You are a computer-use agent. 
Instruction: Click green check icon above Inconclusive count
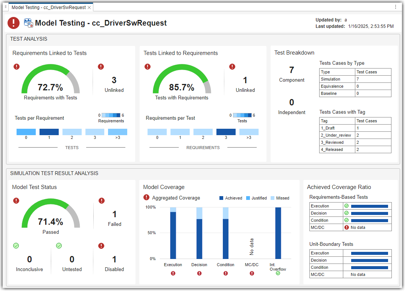16,245
